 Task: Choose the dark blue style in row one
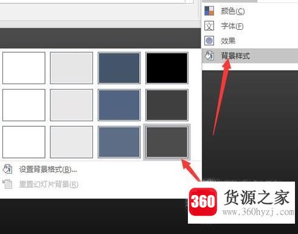[119, 68]
